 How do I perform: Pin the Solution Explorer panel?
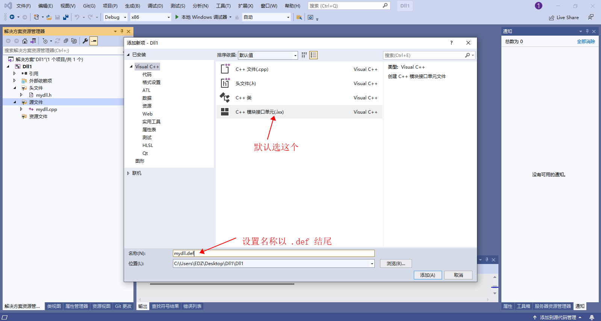(x=122, y=31)
